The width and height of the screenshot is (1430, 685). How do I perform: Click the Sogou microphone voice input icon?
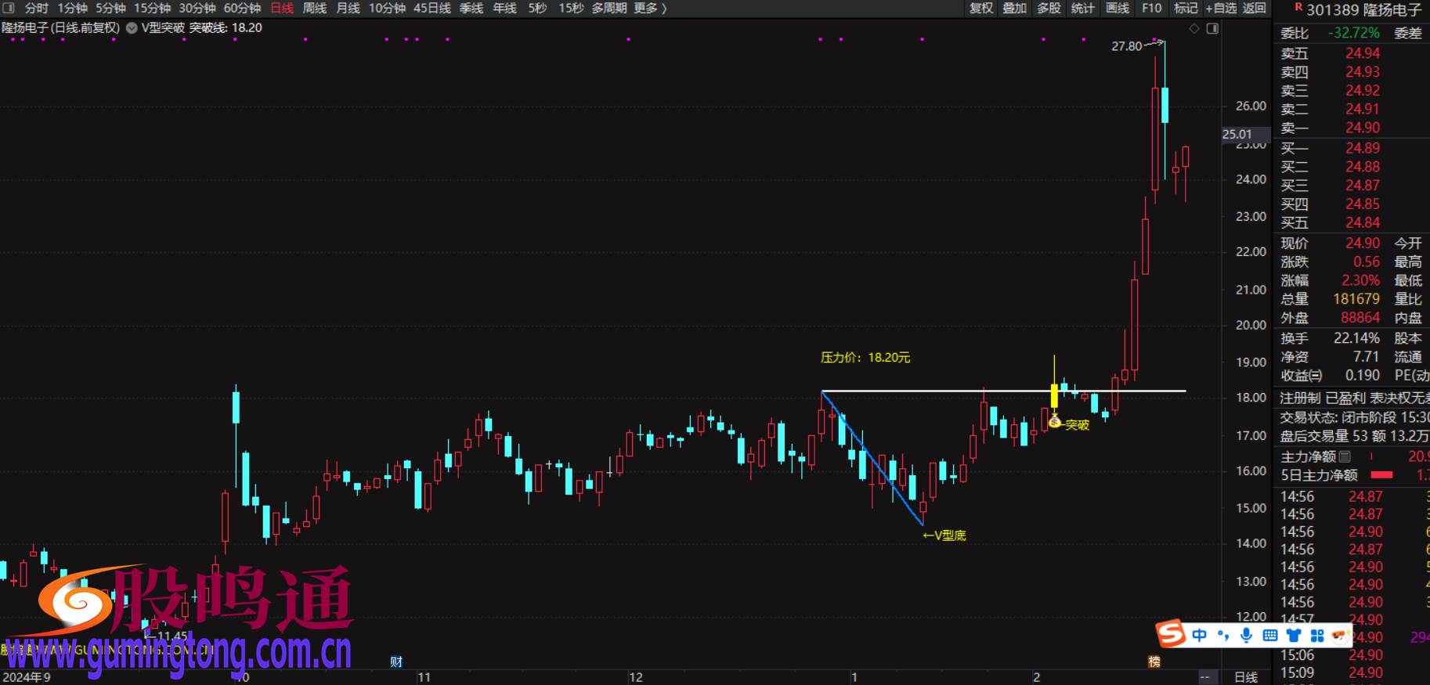tap(1246, 635)
